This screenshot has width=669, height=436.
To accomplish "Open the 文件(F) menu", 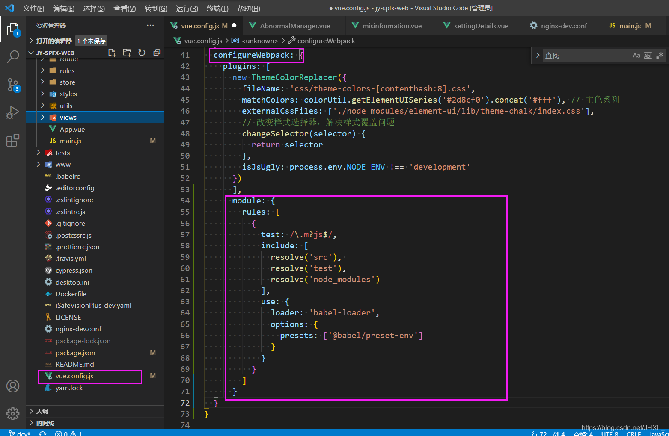I will click(33, 8).
